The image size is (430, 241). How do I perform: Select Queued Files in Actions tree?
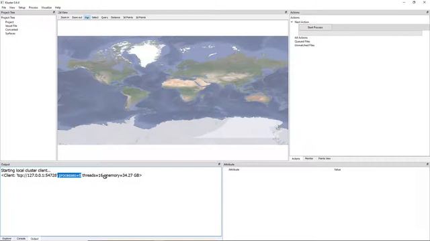302,42
